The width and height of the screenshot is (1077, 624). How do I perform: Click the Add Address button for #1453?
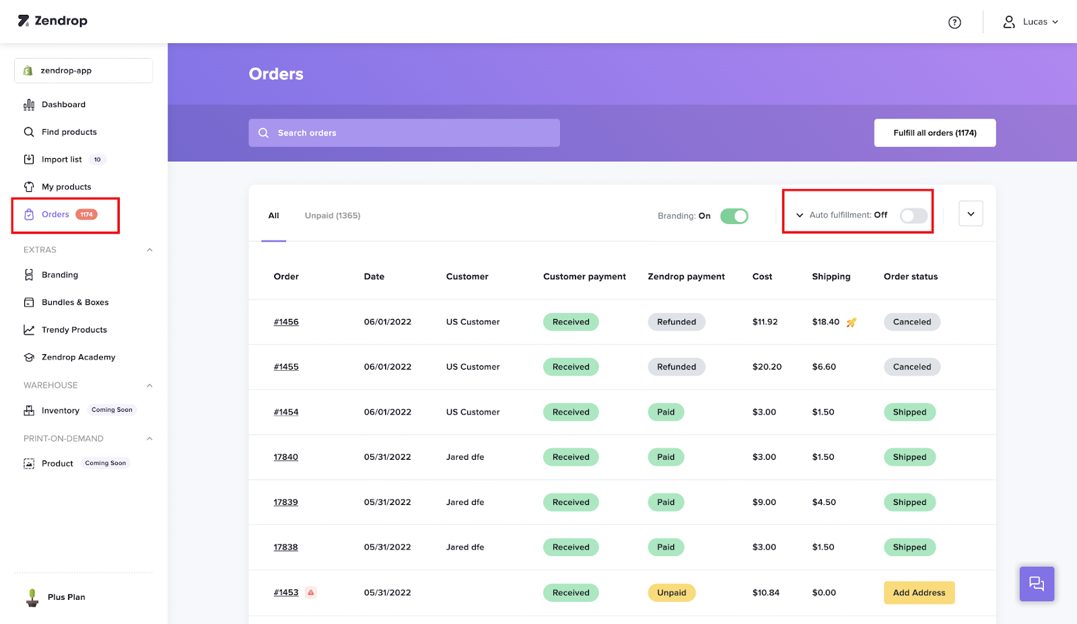tap(919, 592)
